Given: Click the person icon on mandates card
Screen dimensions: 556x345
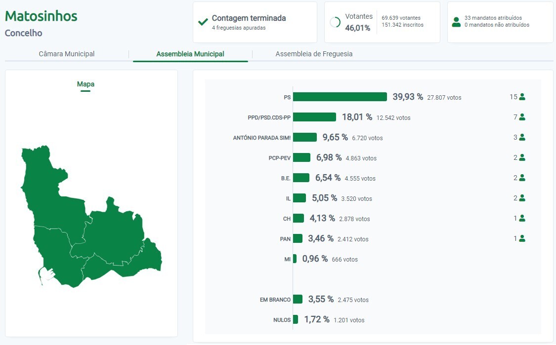Looking at the screenshot, I should point(456,22).
